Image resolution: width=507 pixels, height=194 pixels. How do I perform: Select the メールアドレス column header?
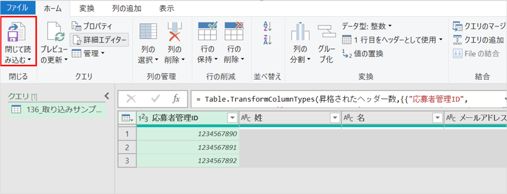point(475,118)
